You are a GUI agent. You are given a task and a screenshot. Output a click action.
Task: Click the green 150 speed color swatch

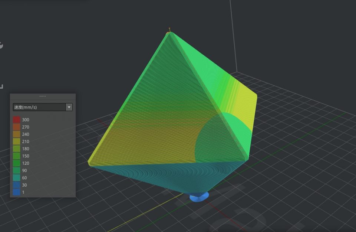tap(17, 156)
